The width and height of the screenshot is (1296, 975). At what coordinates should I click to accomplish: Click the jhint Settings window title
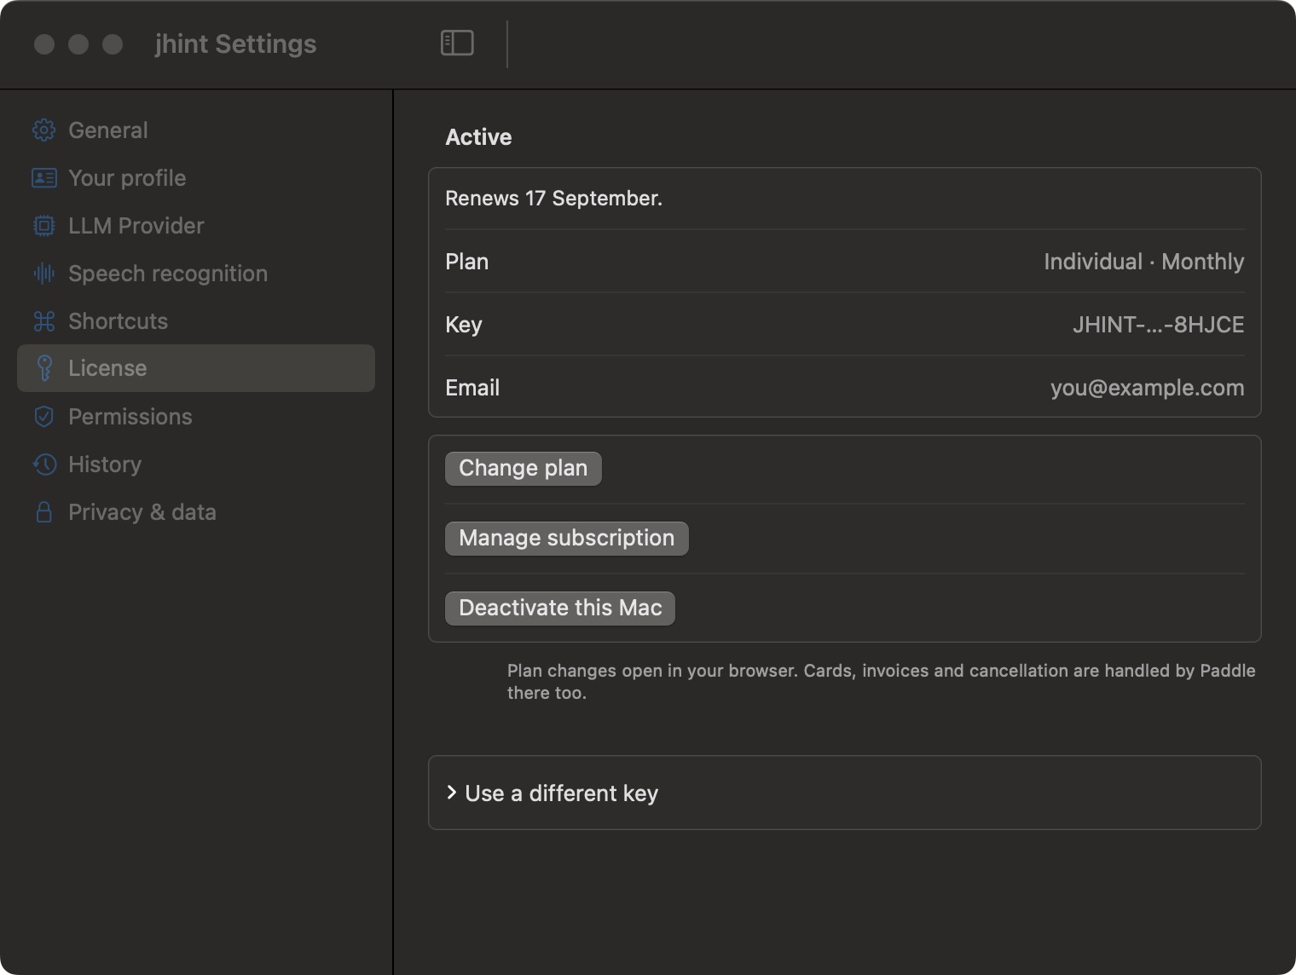tap(235, 43)
